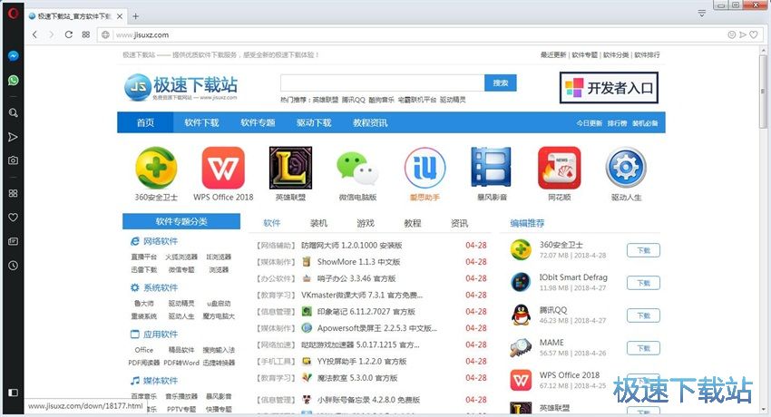
Task: Switch to the 教程 tab
Action: tap(413, 224)
